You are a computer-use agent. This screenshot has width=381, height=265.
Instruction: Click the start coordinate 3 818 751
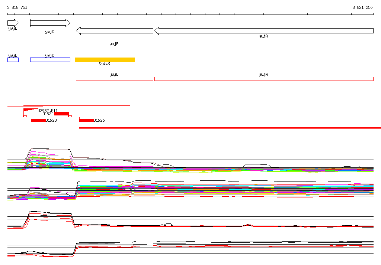[17, 7]
